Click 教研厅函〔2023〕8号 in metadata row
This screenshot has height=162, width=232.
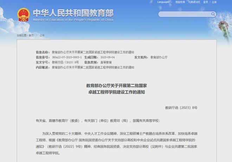(65, 63)
